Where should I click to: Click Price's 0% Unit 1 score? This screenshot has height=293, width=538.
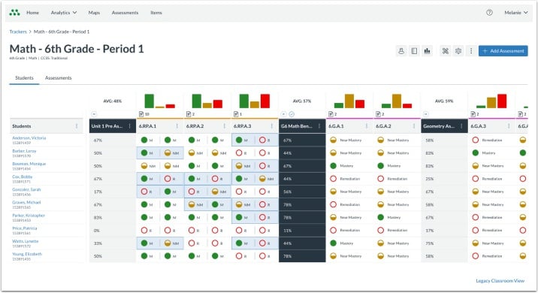[97, 231]
